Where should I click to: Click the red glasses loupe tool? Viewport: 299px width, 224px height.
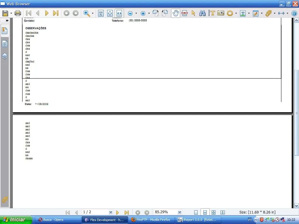[185, 13]
